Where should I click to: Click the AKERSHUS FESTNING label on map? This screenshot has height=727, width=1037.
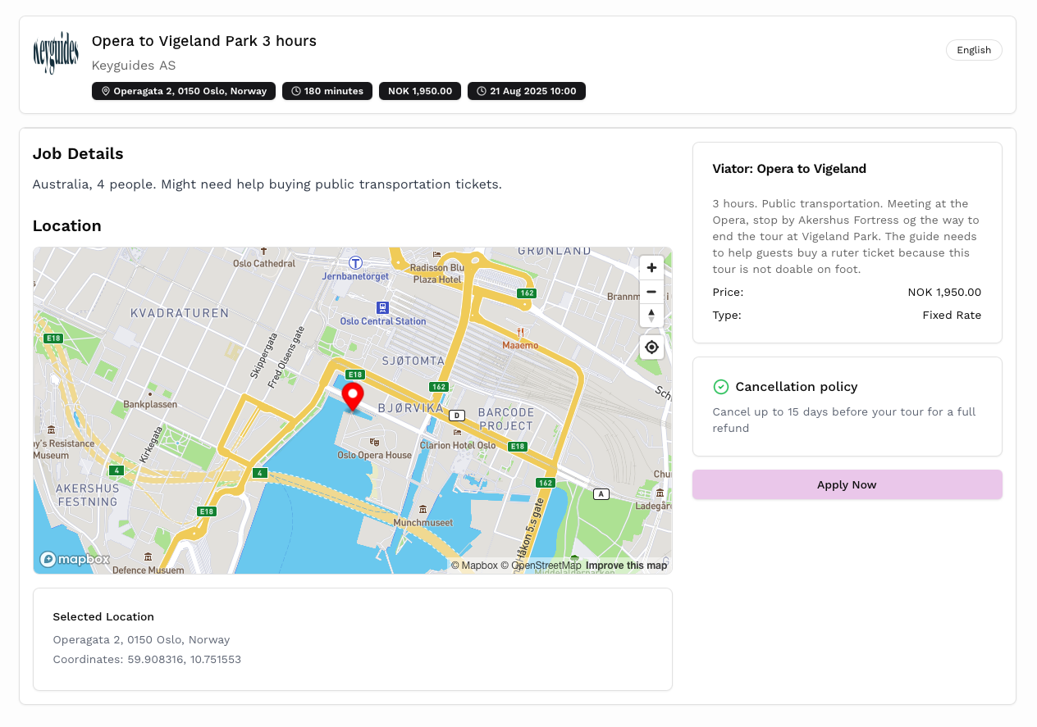click(88, 494)
